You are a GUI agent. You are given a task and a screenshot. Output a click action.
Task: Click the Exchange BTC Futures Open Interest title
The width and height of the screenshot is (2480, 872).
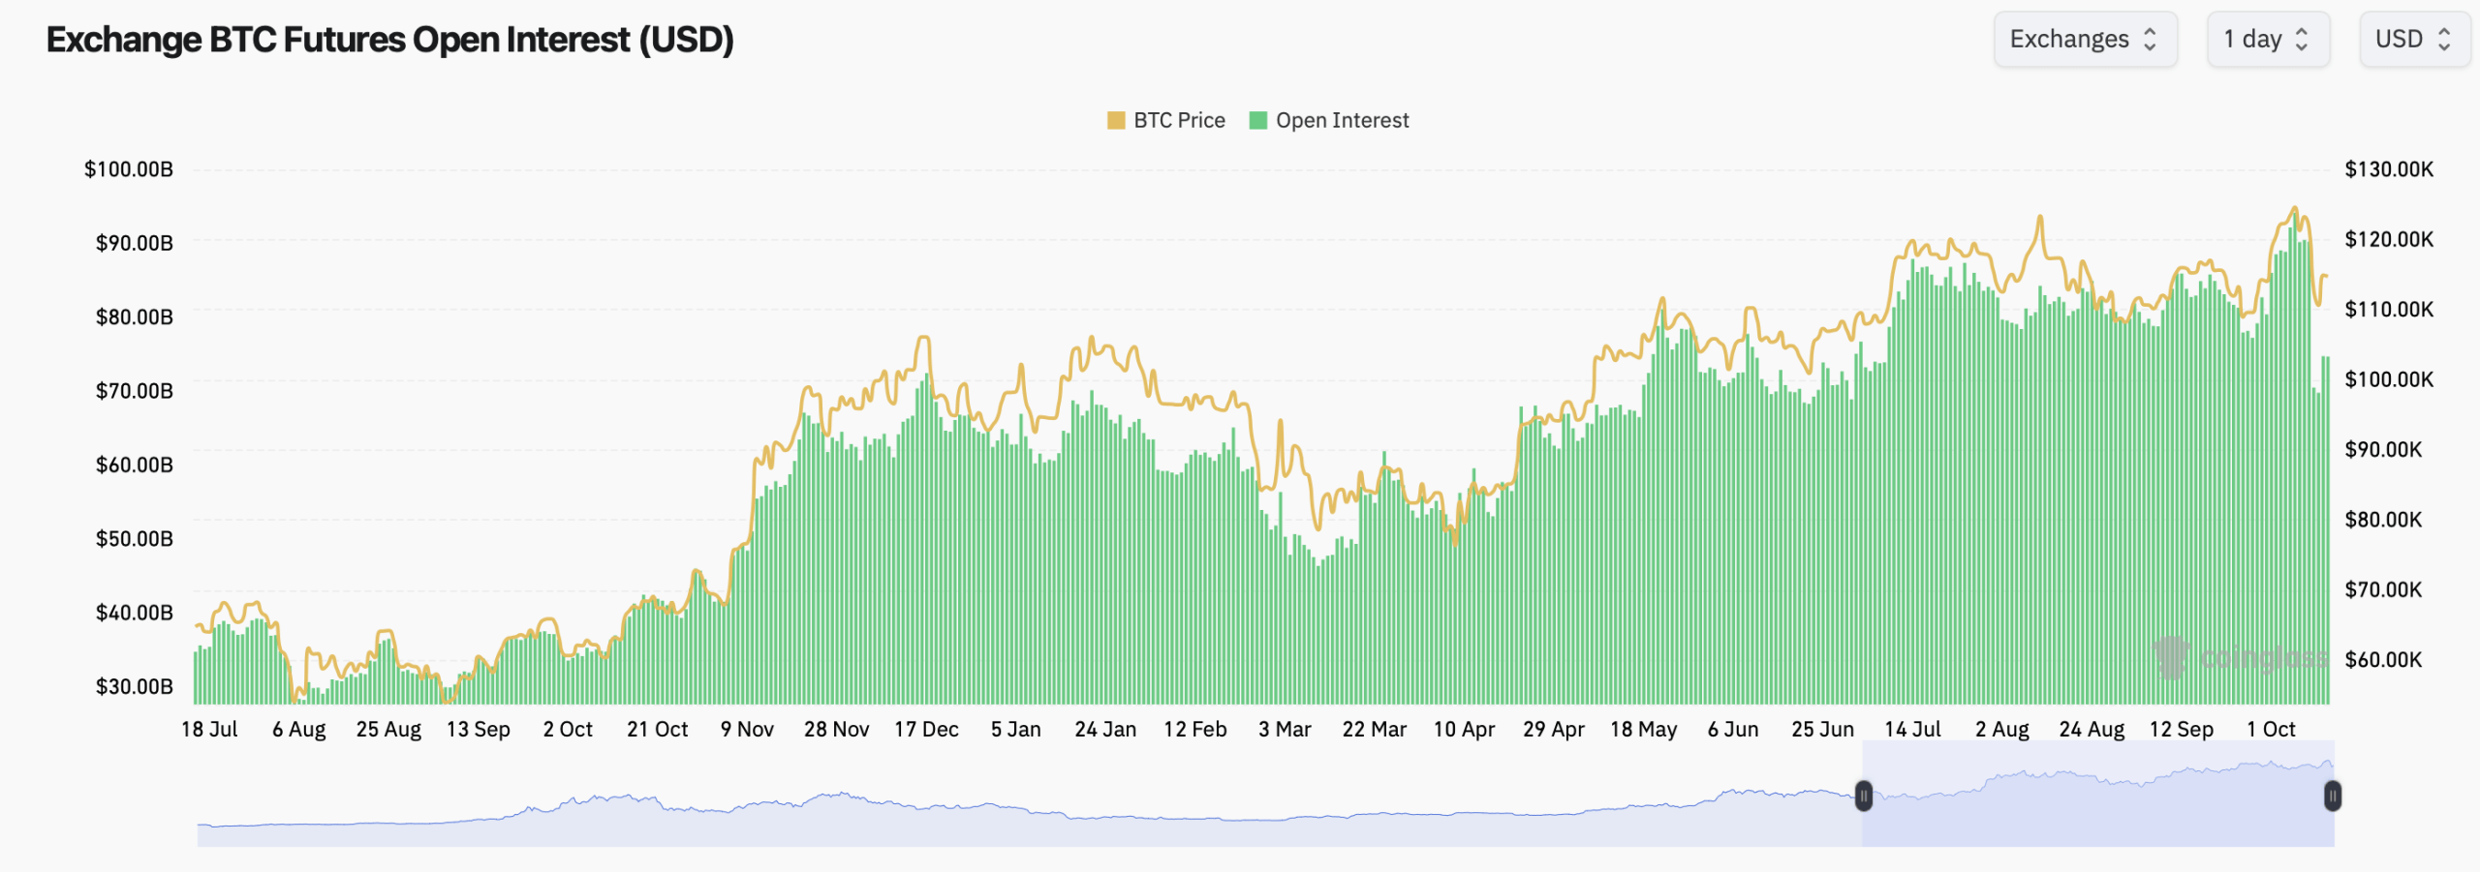pyautogui.click(x=391, y=40)
